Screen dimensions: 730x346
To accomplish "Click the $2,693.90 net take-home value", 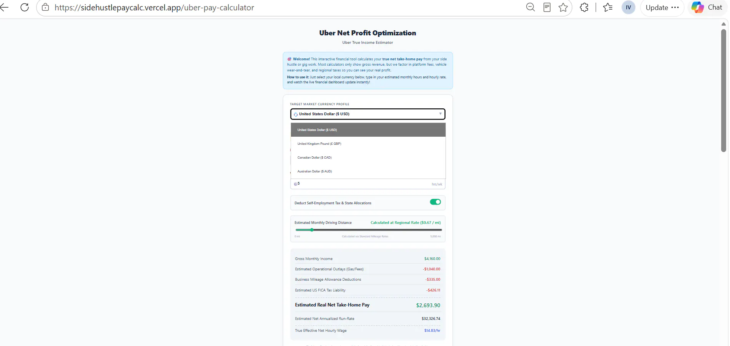I will click(x=428, y=305).
